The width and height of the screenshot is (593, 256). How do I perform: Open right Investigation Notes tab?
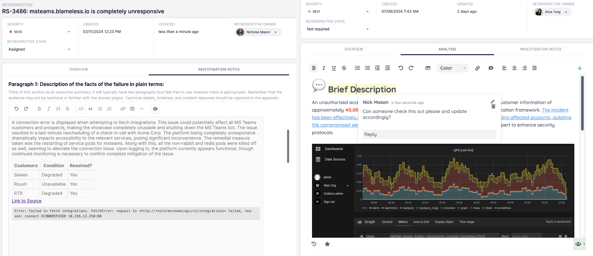point(541,49)
